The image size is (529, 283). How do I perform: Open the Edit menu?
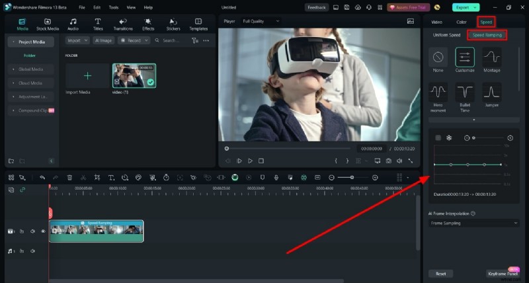[97, 7]
